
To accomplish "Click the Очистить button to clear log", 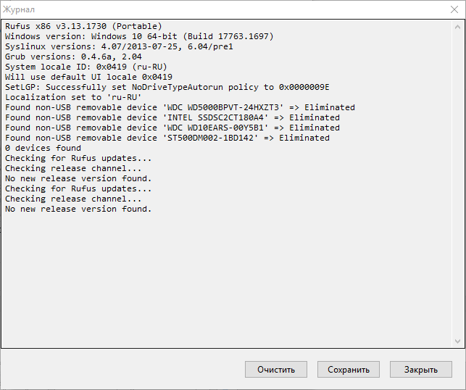I will (x=275, y=370).
